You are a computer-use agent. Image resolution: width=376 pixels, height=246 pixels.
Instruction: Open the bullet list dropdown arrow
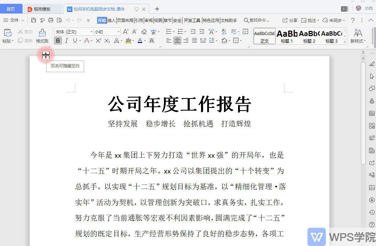(x=174, y=32)
